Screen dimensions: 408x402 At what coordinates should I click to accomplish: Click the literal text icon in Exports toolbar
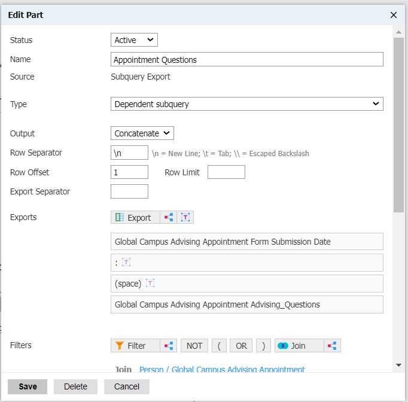(x=185, y=218)
